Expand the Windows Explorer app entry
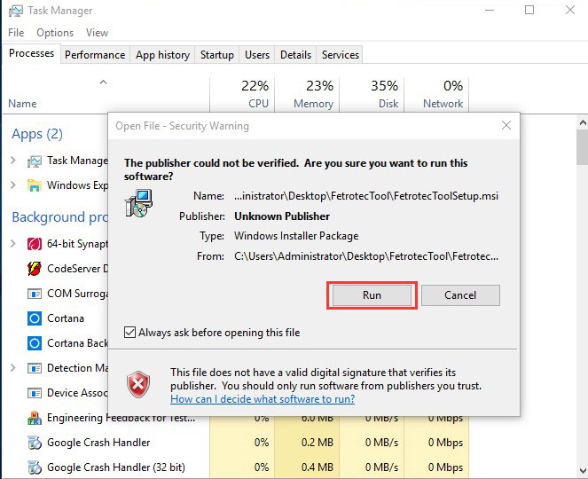 coord(13,185)
